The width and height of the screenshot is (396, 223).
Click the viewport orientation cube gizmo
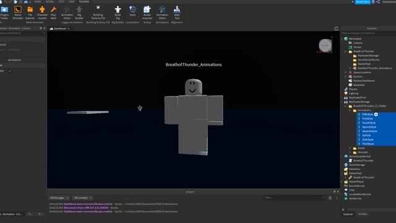coord(325,45)
